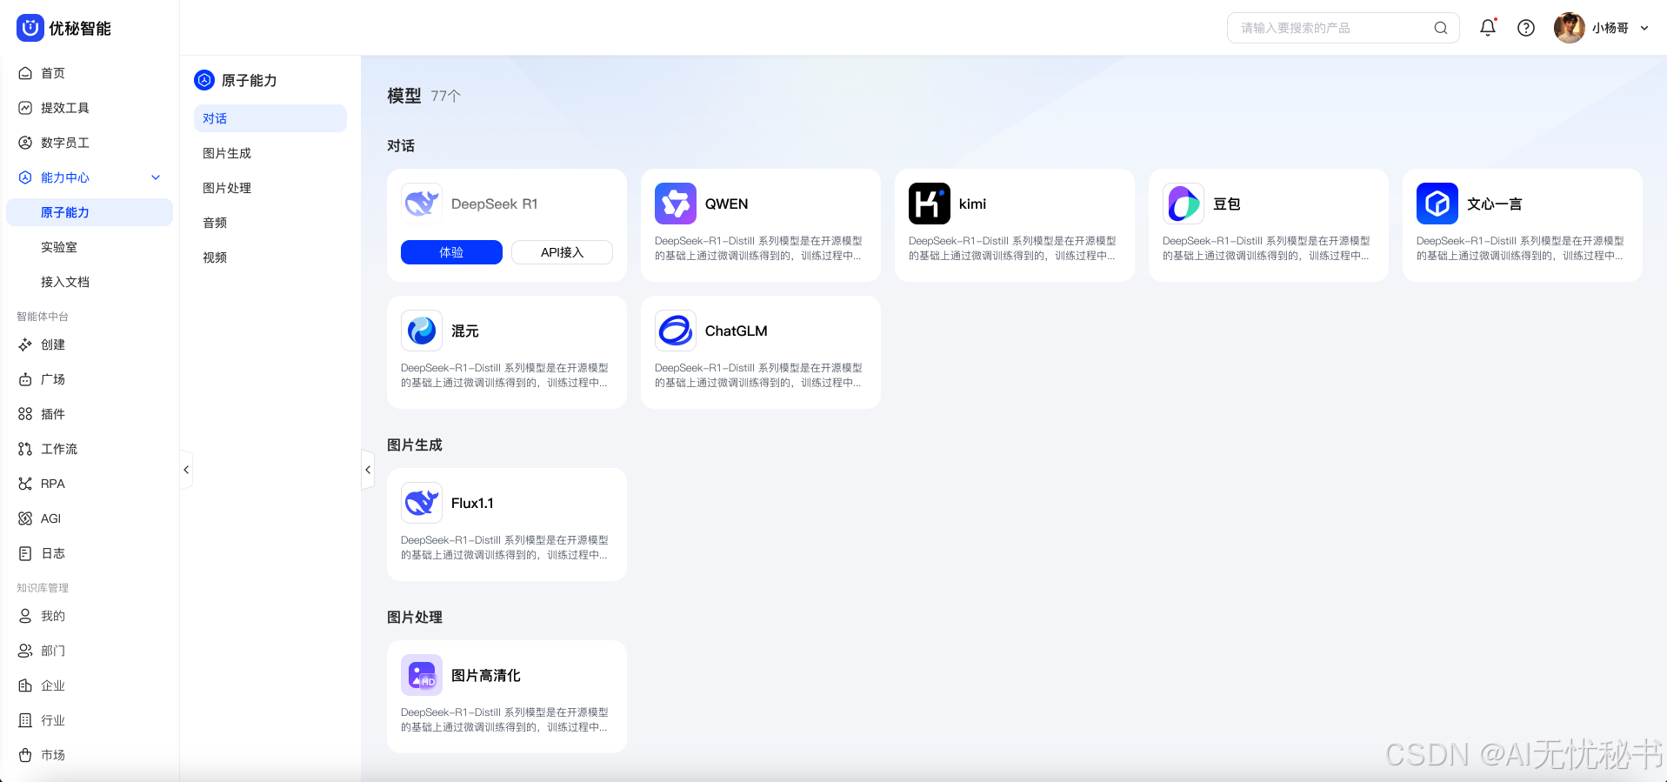
Task: Click the 小杨哥 user avatar
Action: pos(1570,28)
